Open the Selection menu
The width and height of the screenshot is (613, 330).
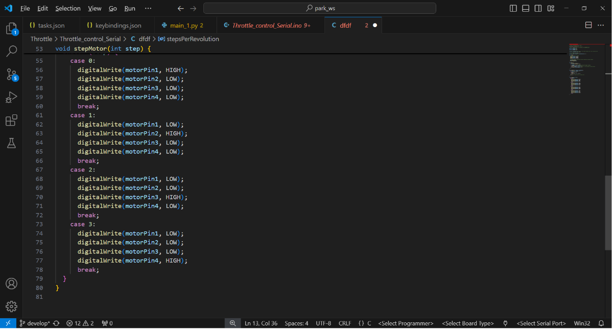pos(68,8)
